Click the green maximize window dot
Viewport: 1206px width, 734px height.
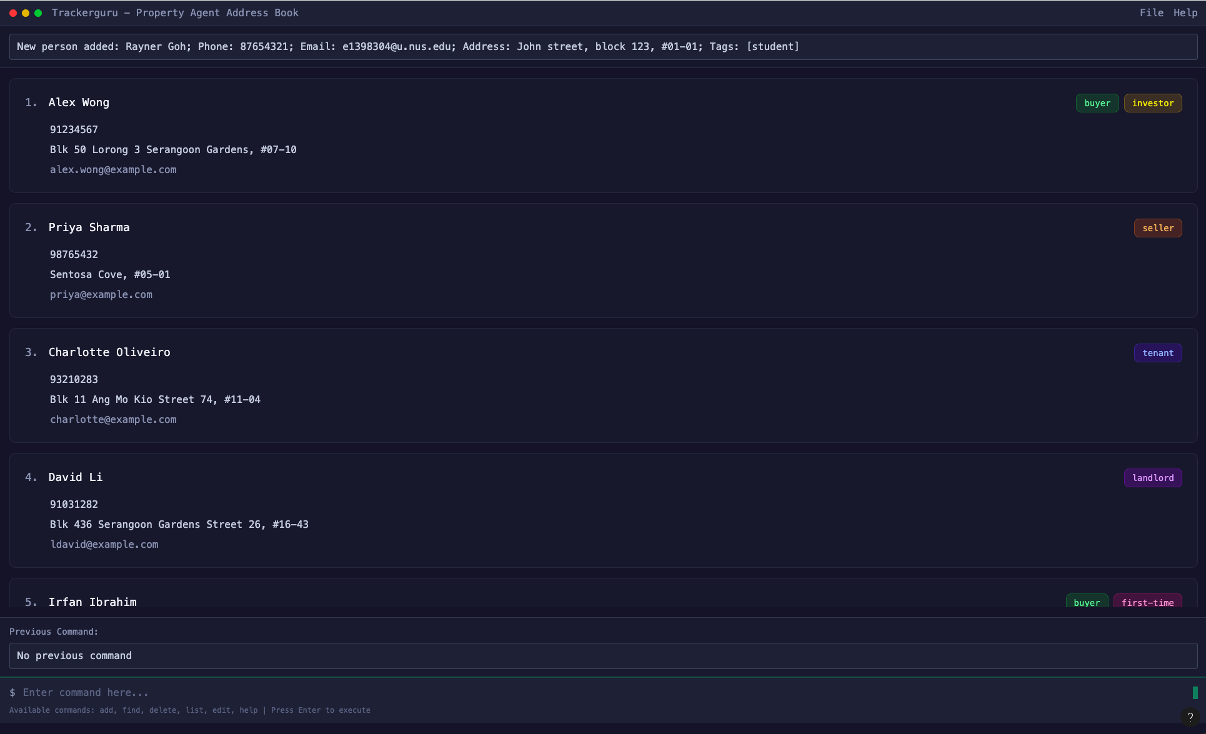pyautogui.click(x=38, y=13)
